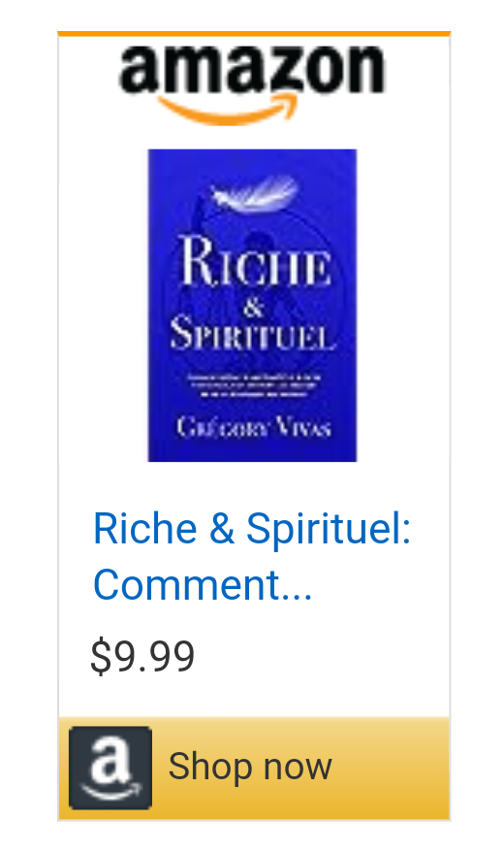Click the 'Shop now' text label

pyautogui.click(x=249, y=767)
